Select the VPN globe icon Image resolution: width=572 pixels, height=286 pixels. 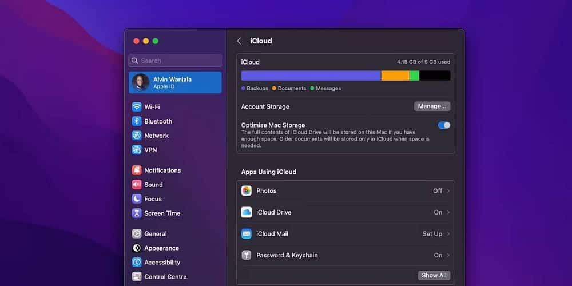(137, 150)
